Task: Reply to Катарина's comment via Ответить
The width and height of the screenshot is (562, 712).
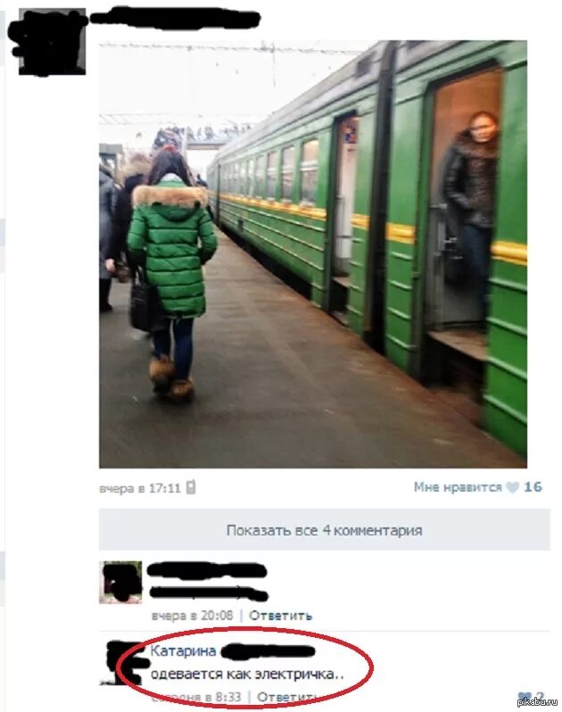Action: coord(285,697)
